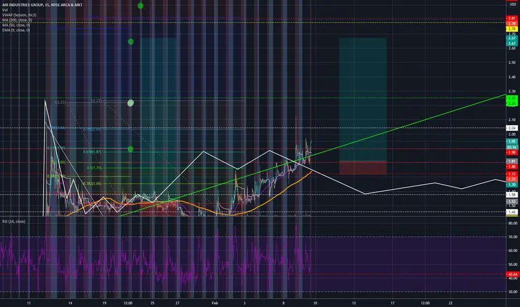Click the 22 date on time axis
520x307 pixels.
pos(450,303)
